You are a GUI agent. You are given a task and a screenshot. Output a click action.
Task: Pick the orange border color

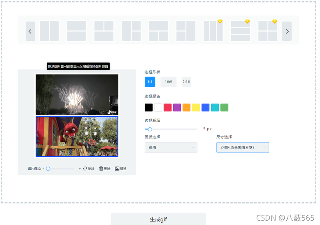186,107
